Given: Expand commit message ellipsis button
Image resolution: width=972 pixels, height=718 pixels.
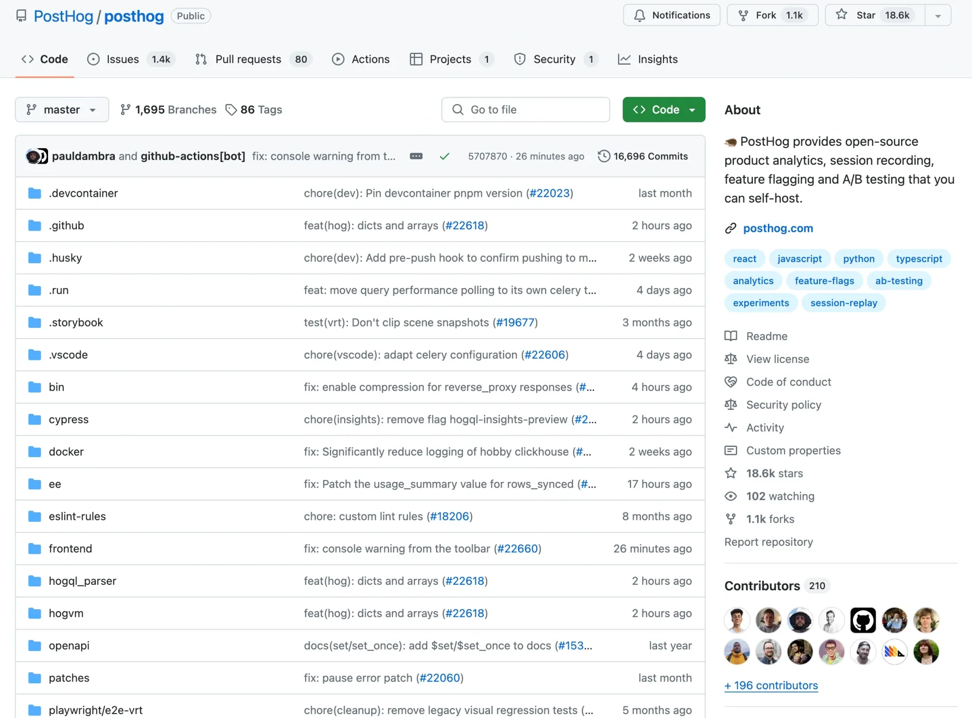Looking at the screenshot, I should pos(416,156).
